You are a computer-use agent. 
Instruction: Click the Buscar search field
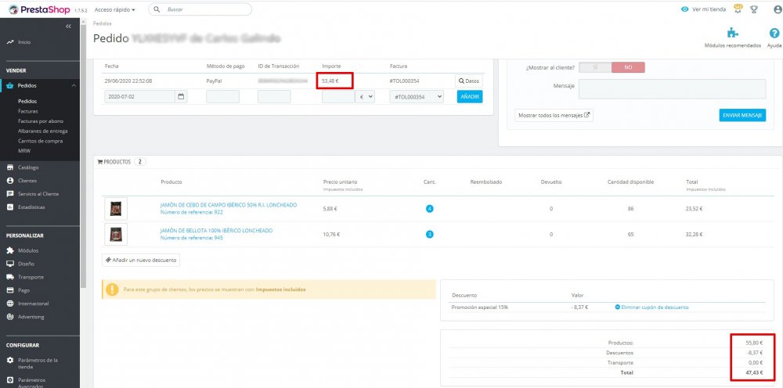tap(200, 9)
